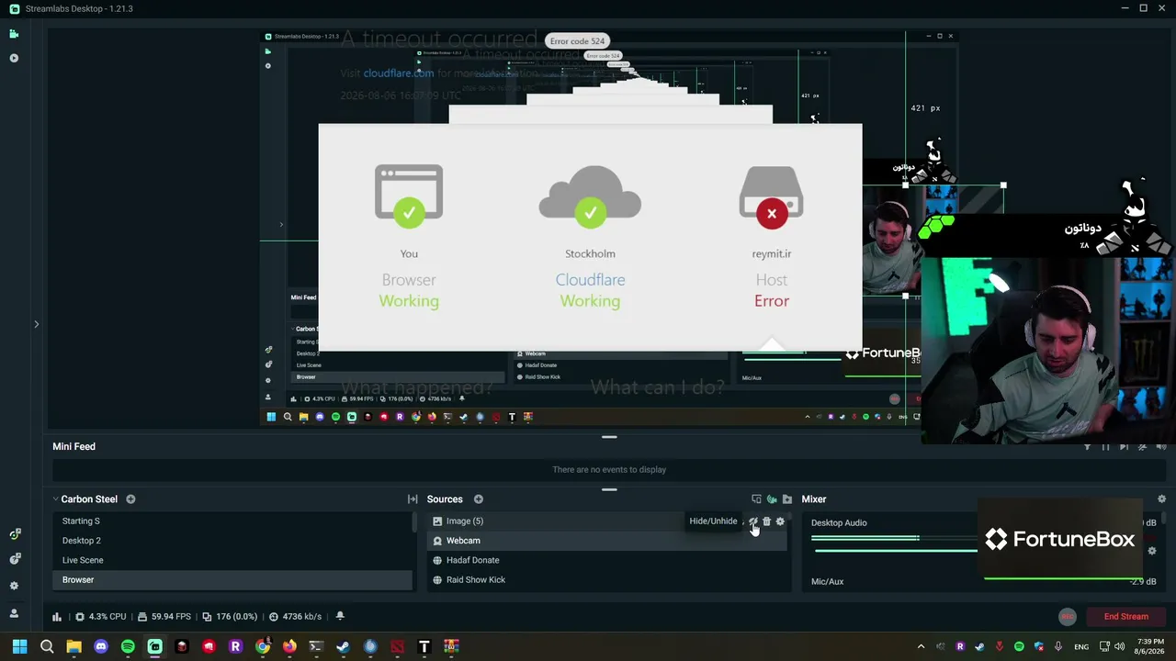Select the Browser scene
This screenshot has height=661, width=1176.
[x=232, y=580]
